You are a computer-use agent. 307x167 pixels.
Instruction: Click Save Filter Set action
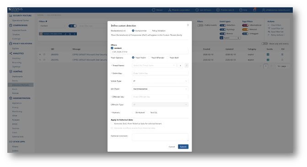[277, 31]
